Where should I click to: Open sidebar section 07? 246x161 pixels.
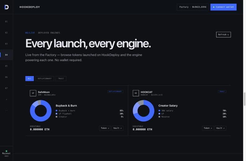pos(6,88)
